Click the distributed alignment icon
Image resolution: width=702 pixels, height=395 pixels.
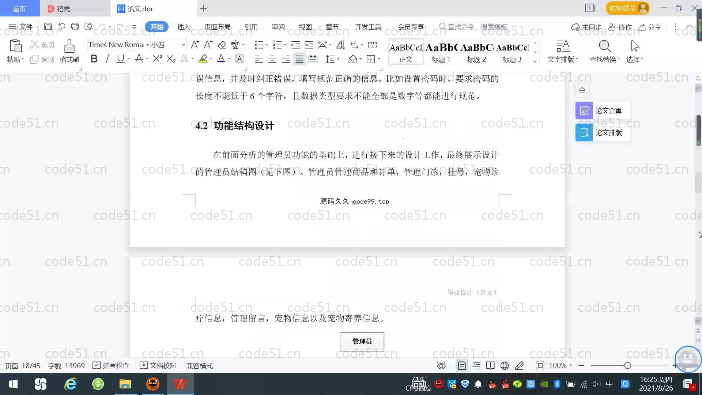pyautogui.click(x=313, y=59)
